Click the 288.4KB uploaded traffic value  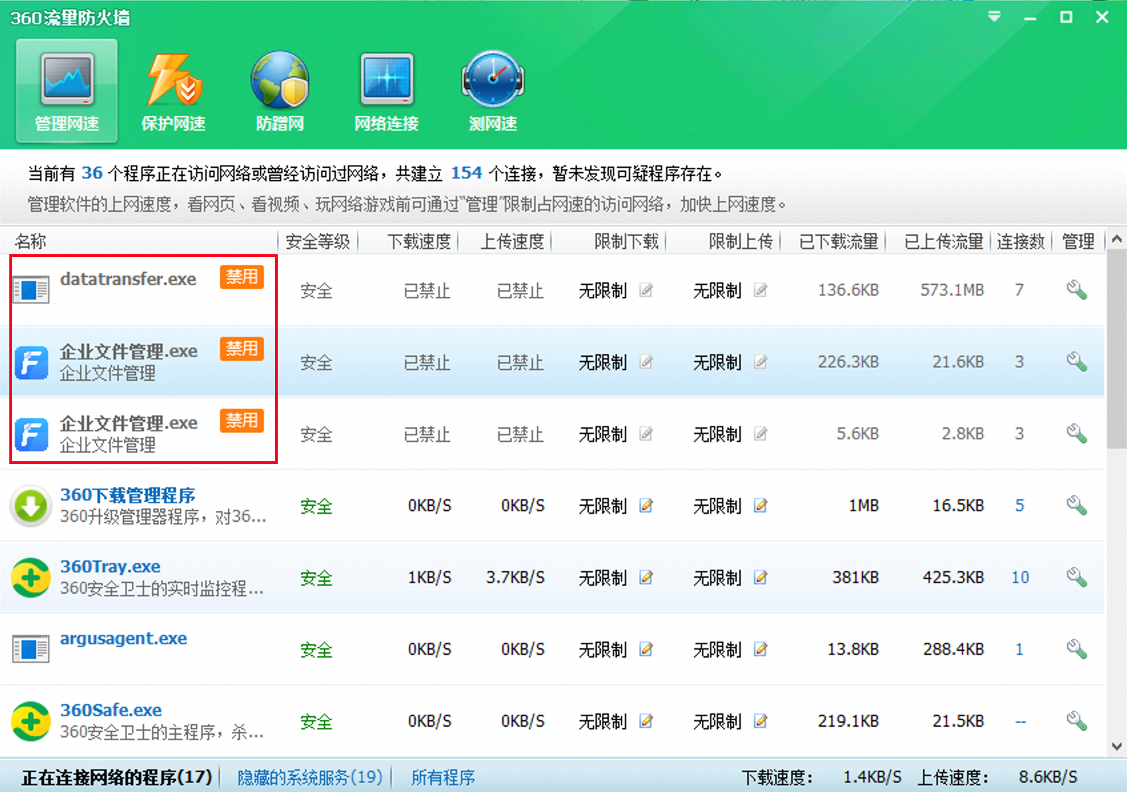953,649
